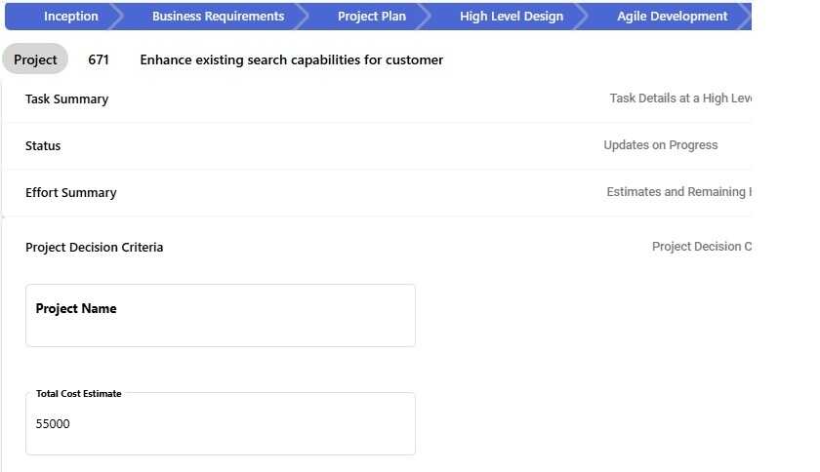Expand the Effort Summary section

(x=70, y=192)
